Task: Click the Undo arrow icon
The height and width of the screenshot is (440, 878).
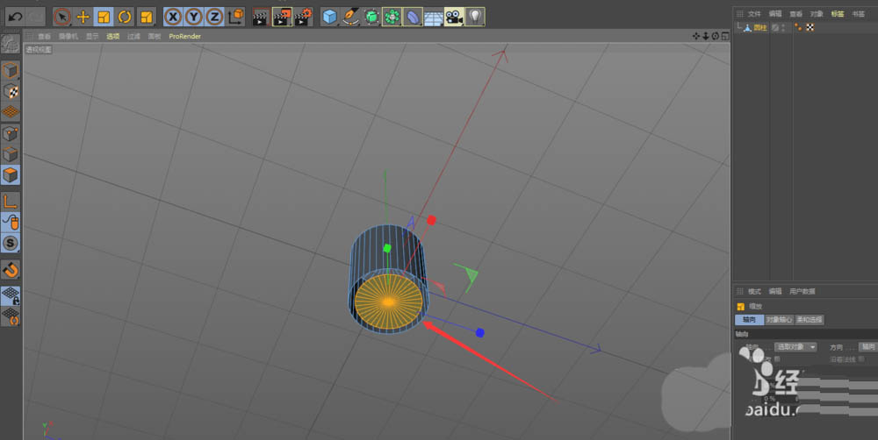Action: [x=15, y=16]
